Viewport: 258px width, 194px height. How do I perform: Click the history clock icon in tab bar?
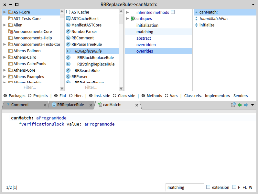pyautogui.click(x=233, y=105)
